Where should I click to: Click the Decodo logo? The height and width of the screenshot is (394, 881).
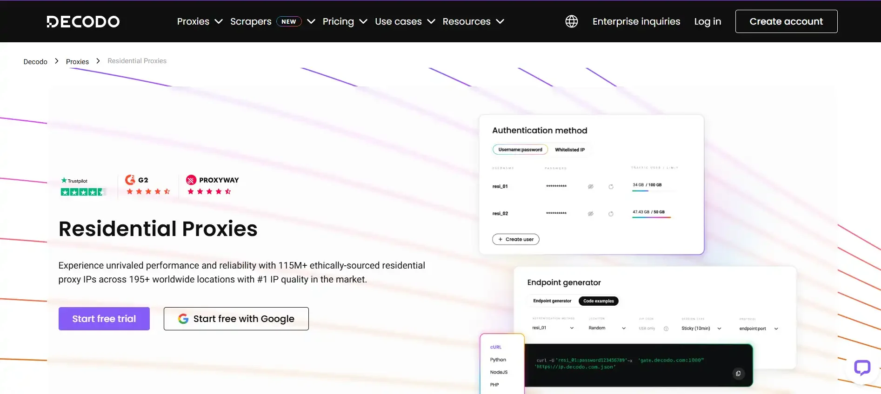pos(83,21)
